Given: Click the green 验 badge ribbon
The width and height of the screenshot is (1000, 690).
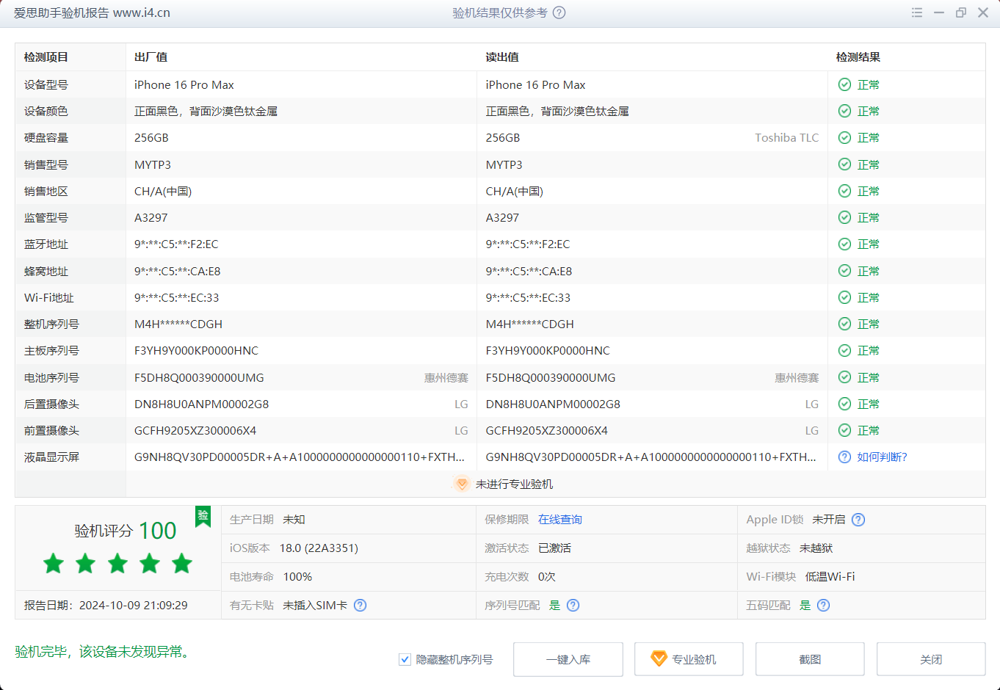Looking at the screenshot, I should pyautogui.click(x=203, y=516).
